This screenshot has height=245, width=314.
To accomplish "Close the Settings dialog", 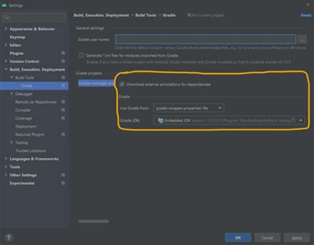I will coord(308,5).
